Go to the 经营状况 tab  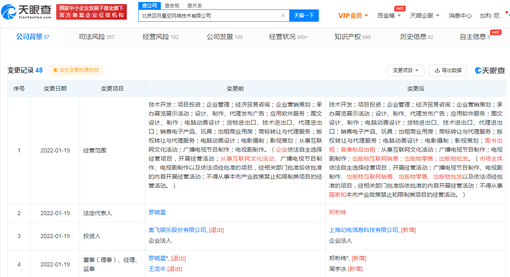[x=288, y=37]
